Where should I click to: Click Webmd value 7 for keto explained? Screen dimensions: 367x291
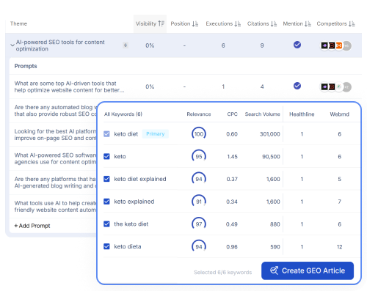click(339, 202)
